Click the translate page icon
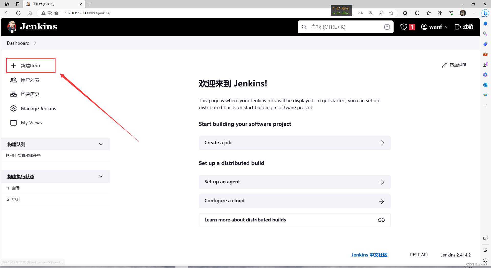Image resolution: width=491 pixels, height=268 pixels. pyautogui.click(x=361, y=13)
